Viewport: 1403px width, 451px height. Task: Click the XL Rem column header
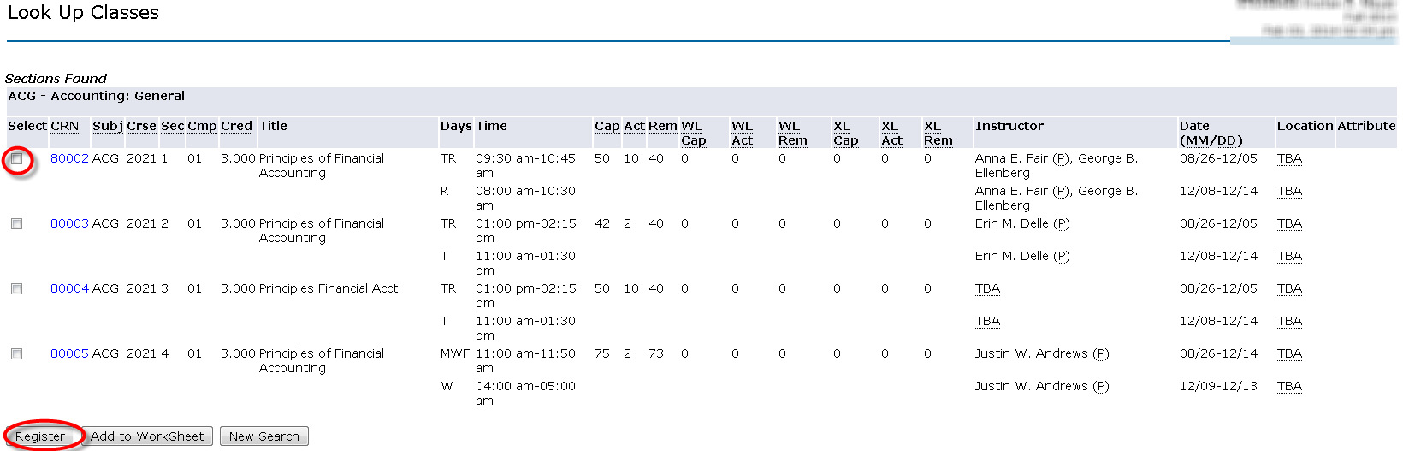(x=938, y=134)
